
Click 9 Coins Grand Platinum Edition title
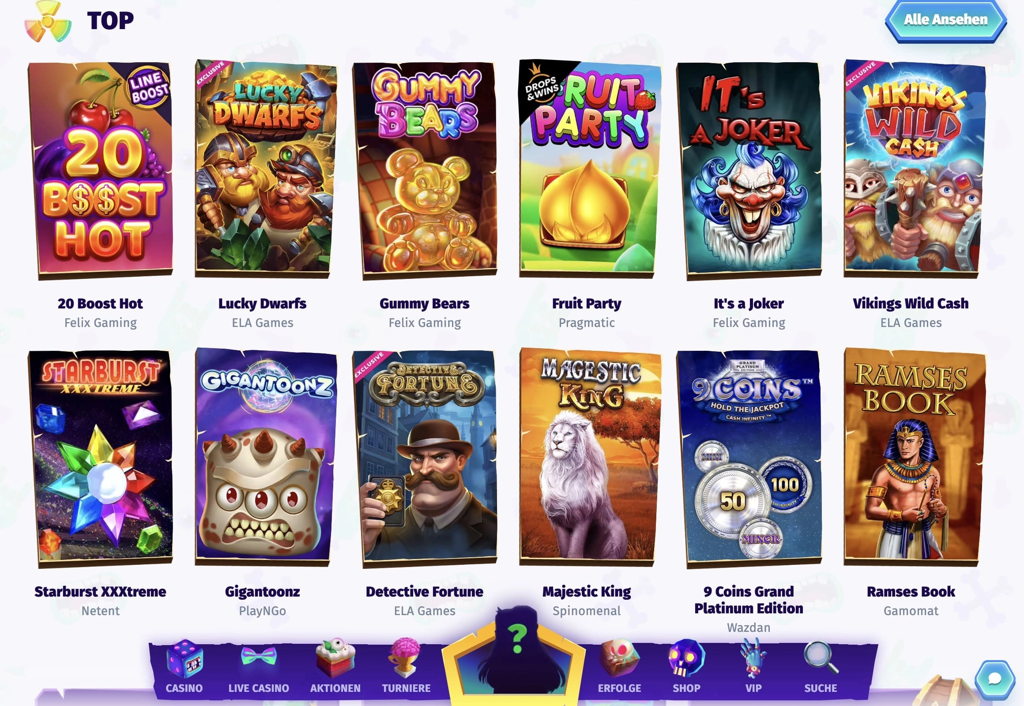(749, 600)
